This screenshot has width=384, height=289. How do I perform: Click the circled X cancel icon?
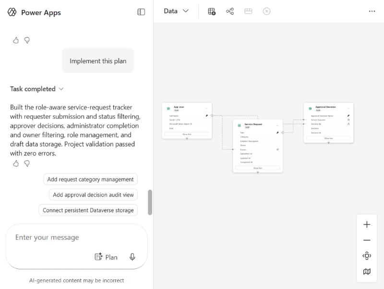[x=267, y=11]
